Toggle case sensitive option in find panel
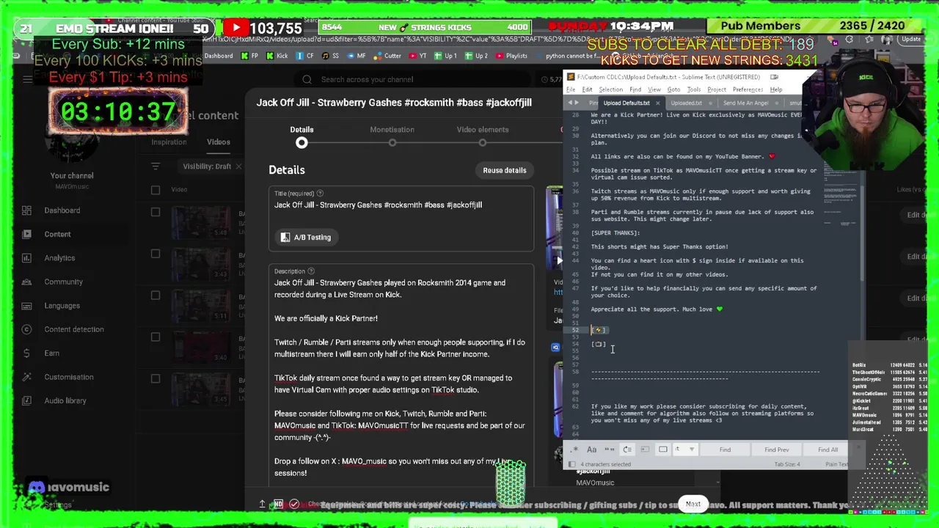This screenshot has height=528, width=939. tap(591, 450)
